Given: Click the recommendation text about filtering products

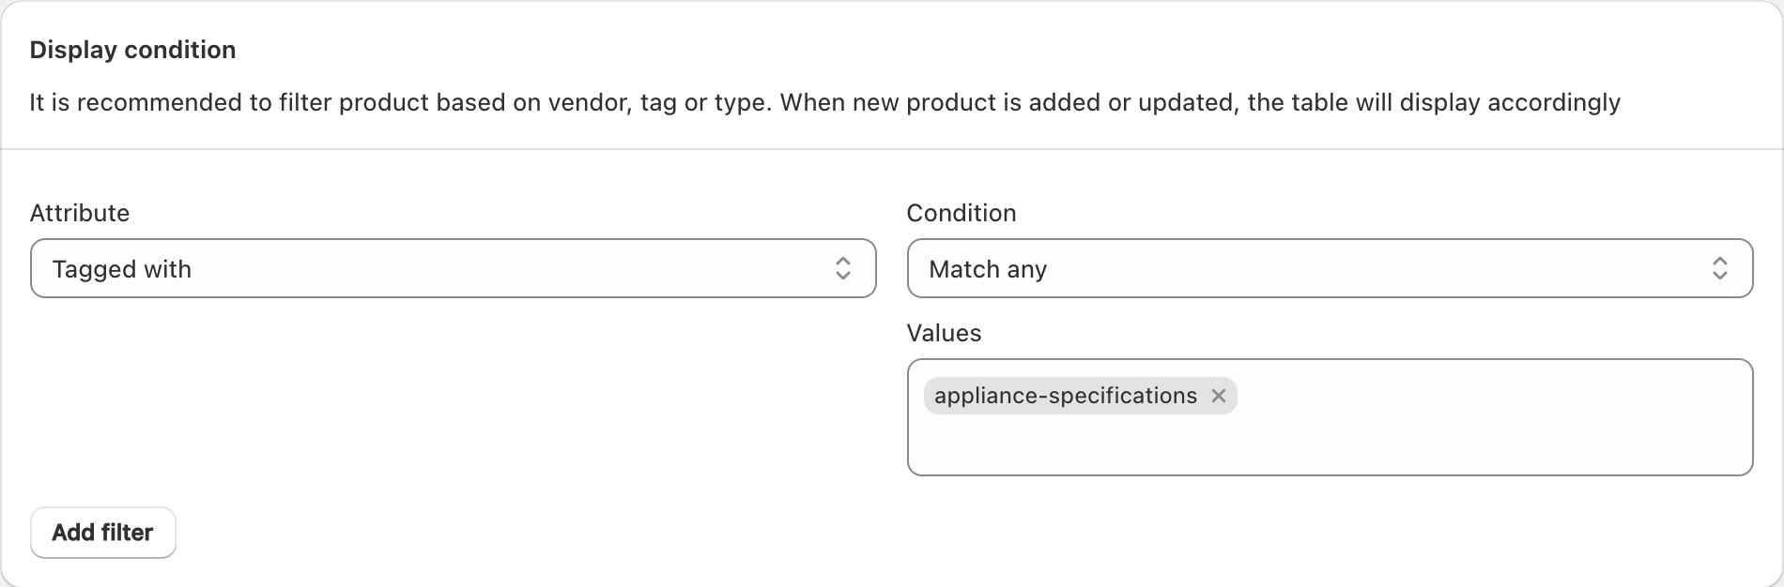Looking at the screenshot, I should click(x=824, y=102).
